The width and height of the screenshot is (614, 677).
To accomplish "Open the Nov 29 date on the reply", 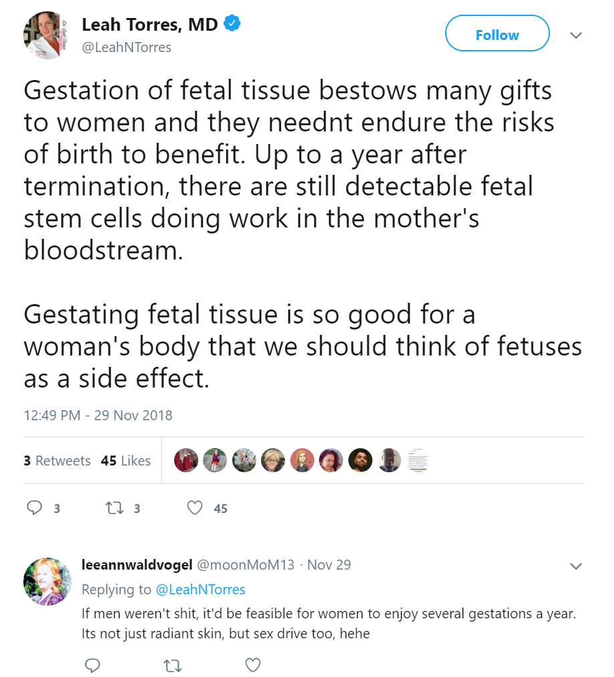I will (x=329, y=565).
